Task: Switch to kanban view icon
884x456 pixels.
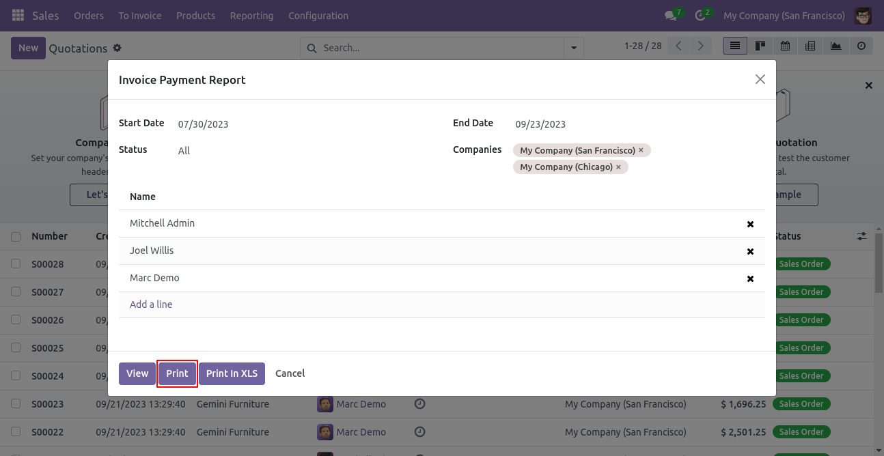Action: click(760, 46)
